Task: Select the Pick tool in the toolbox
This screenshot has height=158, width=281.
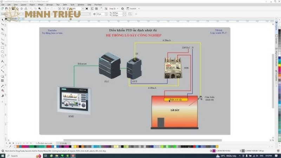Action: click(x=2, y=20)
